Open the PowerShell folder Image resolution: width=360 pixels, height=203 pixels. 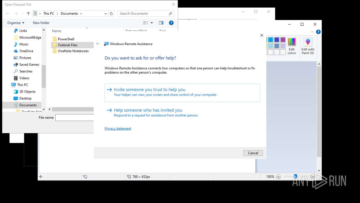click(66, 39)
